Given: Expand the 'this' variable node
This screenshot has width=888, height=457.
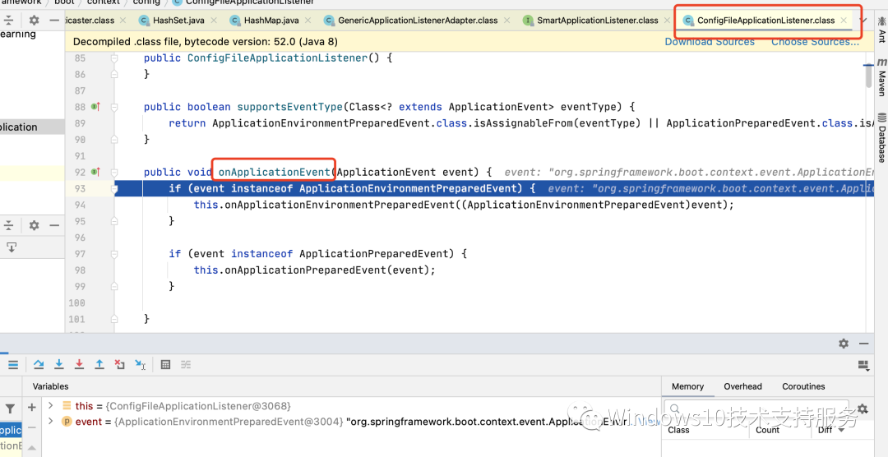Looking at the screenshot, I should tap(50, 405).
